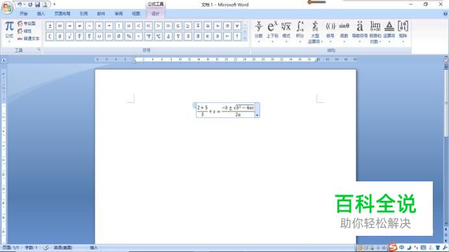Screen dimensions: 449x252
Task: Click the tab selector at ruler corner
Action: tap(4, 60)
